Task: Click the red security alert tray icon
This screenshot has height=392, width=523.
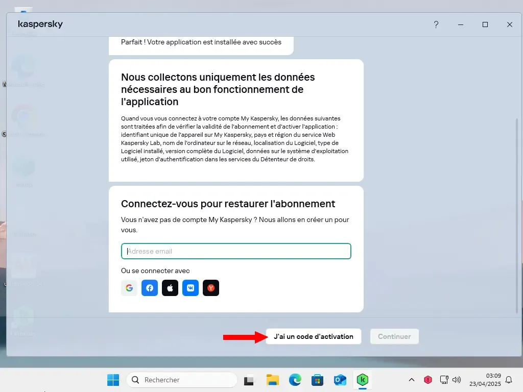Action: (428, 380)
